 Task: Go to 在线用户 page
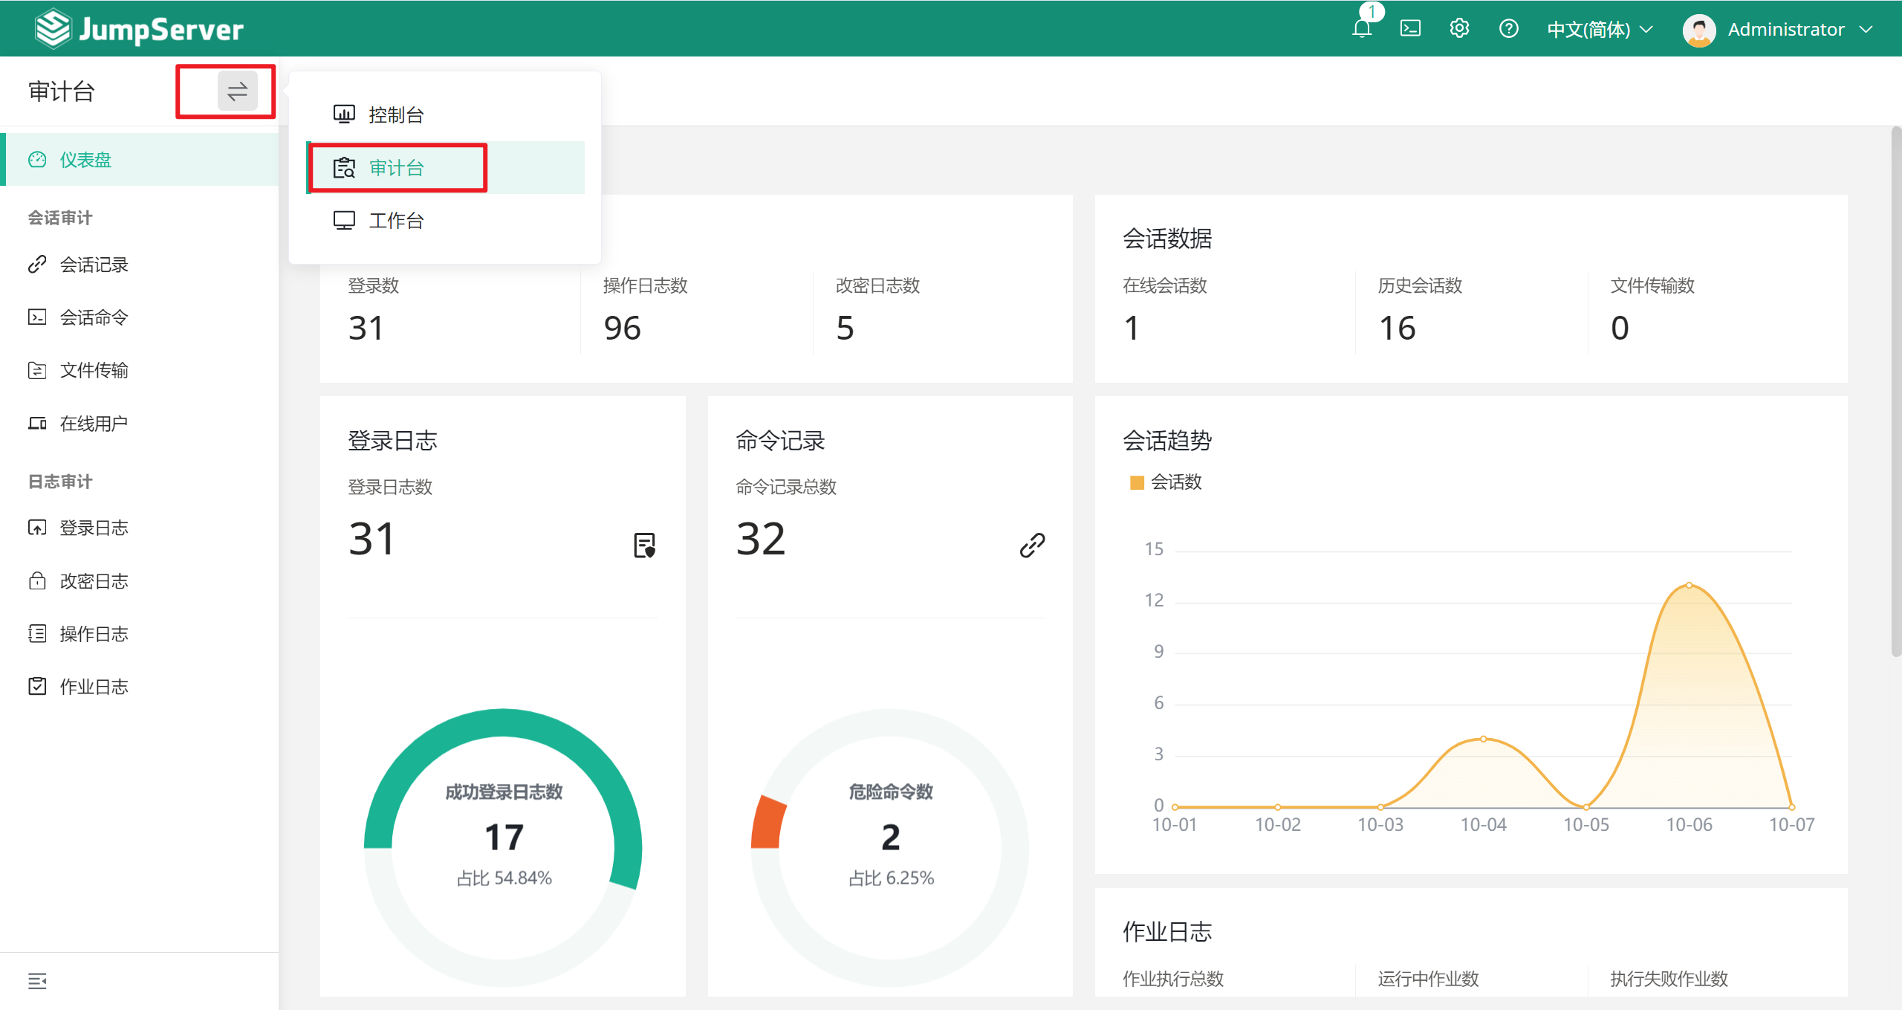139,424
